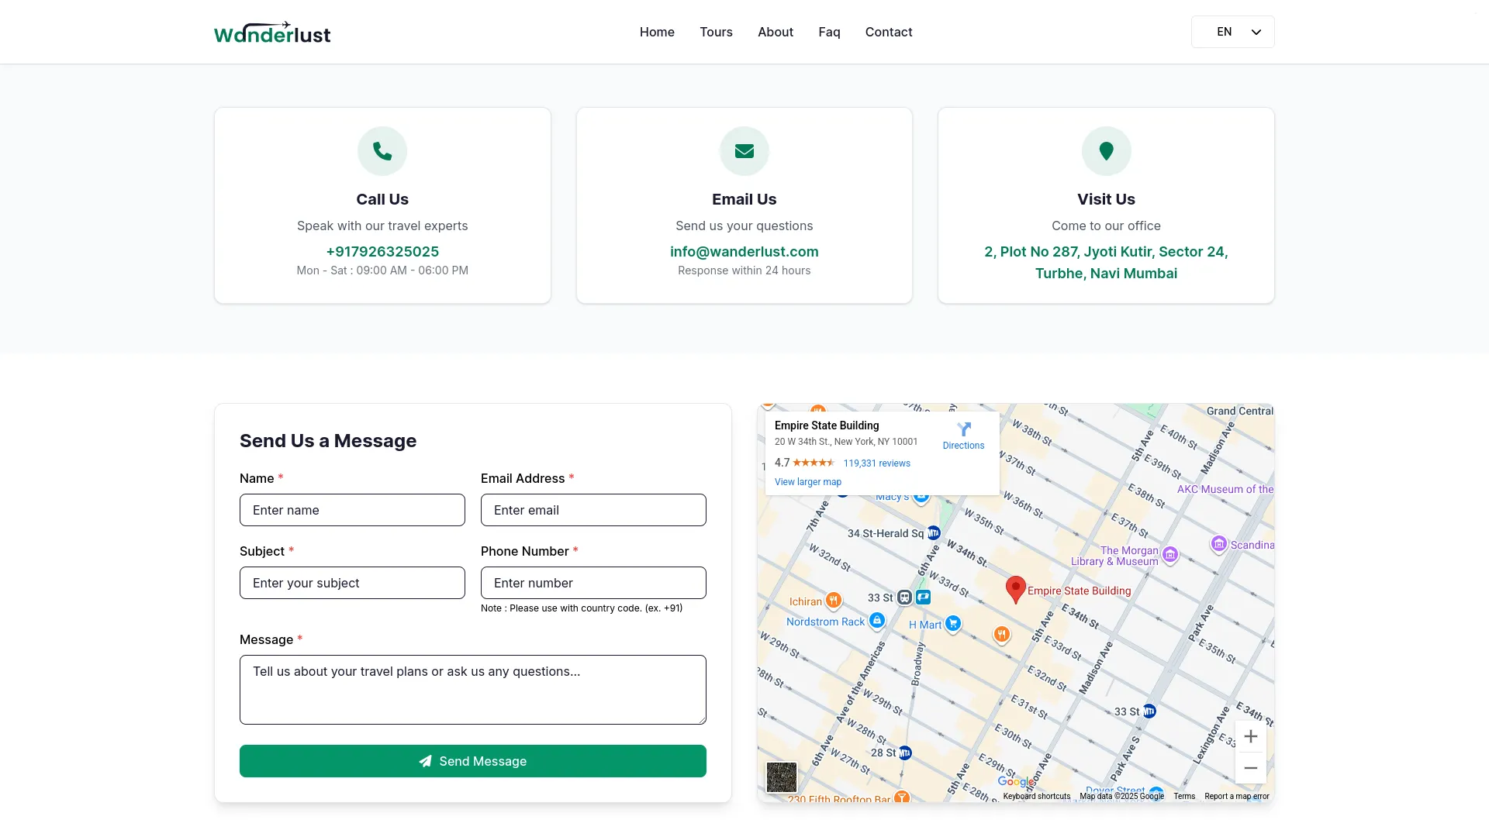Click the envelope icon above Email Us
Viewport: 1489px width, 837px height.
[744, 150]
